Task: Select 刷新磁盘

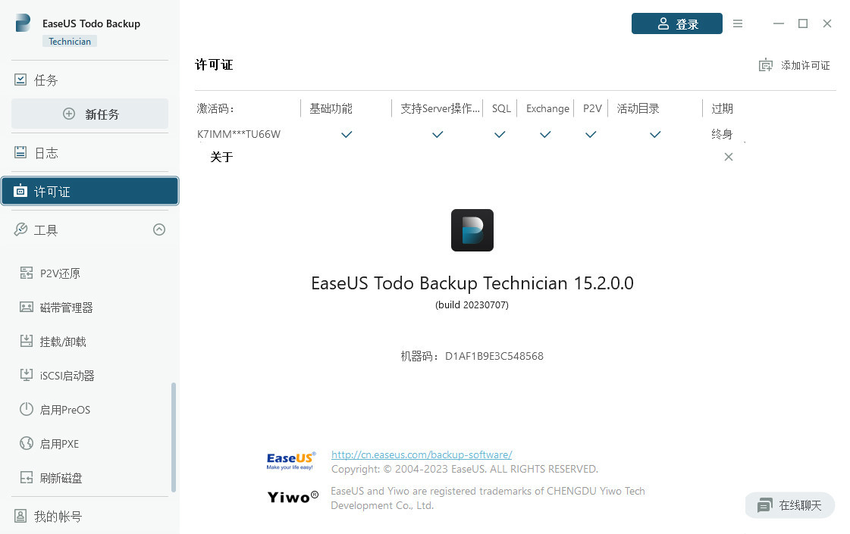Action: pyautogui.click(x=61, y=478)
